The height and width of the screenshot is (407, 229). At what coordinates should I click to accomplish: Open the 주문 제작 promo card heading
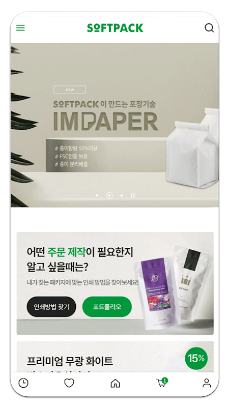click(x=80, y=259)
